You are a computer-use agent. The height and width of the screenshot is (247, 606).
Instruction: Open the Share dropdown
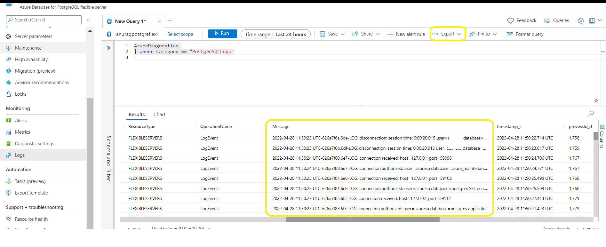click(366, 34)
